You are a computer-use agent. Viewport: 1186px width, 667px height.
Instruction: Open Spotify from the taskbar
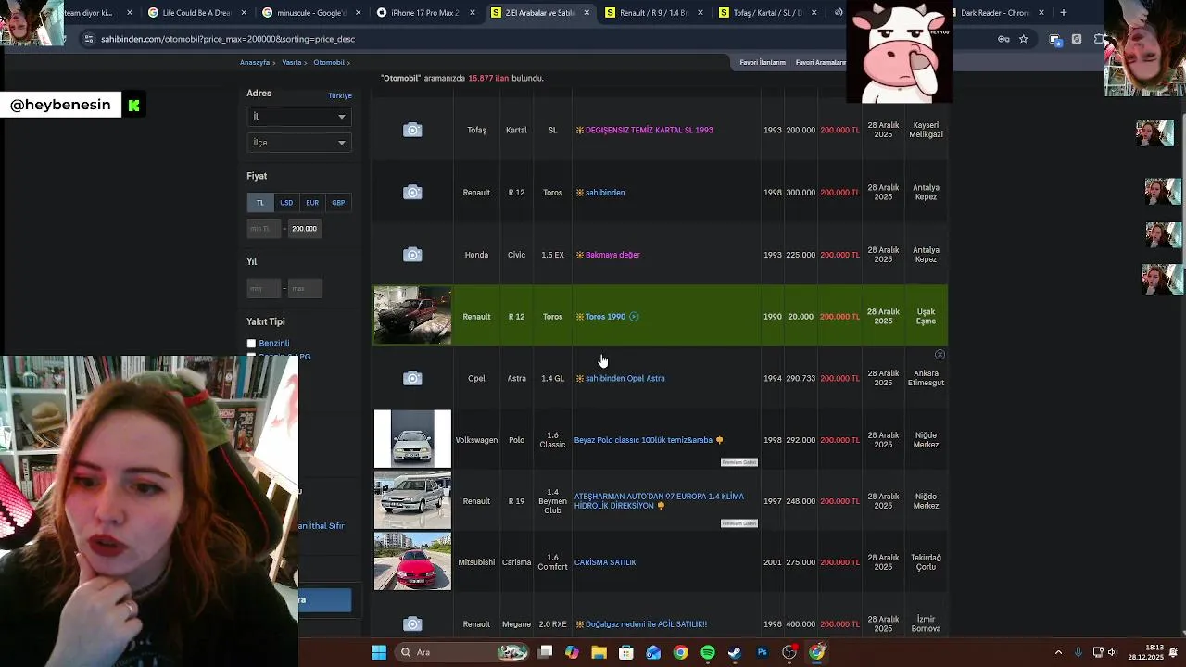708,652
